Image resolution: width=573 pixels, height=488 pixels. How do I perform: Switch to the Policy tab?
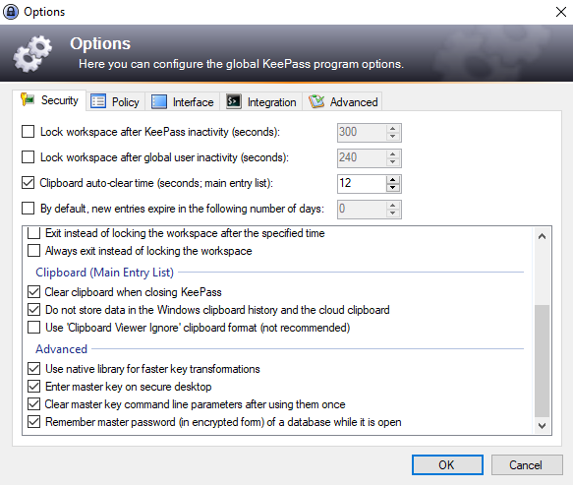click(116, 101)
